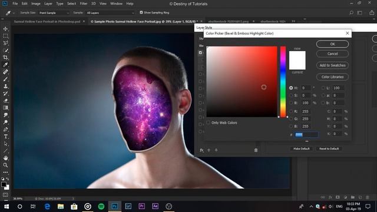This screenshot has width=377, height=212.
Task: Select the H hue radio button
Action: coord(291,88)
